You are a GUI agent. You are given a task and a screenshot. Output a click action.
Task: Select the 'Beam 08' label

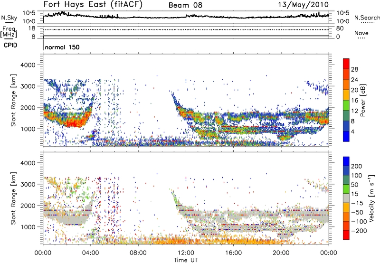click(185, 5)
